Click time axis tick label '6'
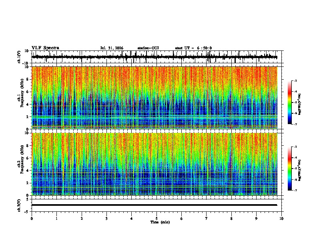The image size is (317, 245). click(182, 219)
